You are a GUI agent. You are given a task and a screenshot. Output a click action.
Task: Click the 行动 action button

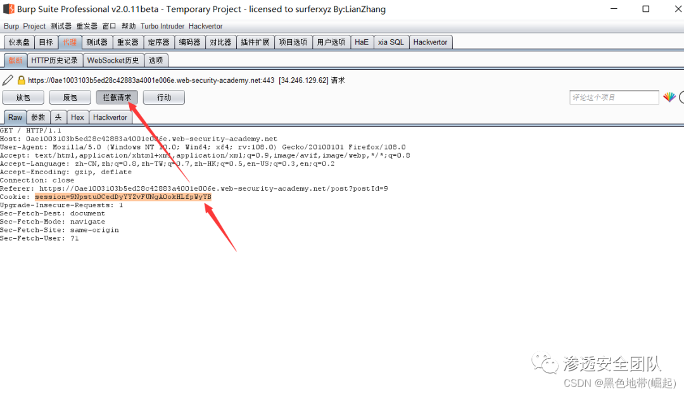164,98
